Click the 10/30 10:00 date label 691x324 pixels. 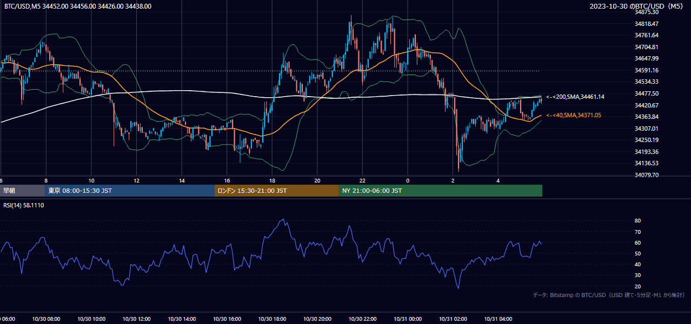91,319
